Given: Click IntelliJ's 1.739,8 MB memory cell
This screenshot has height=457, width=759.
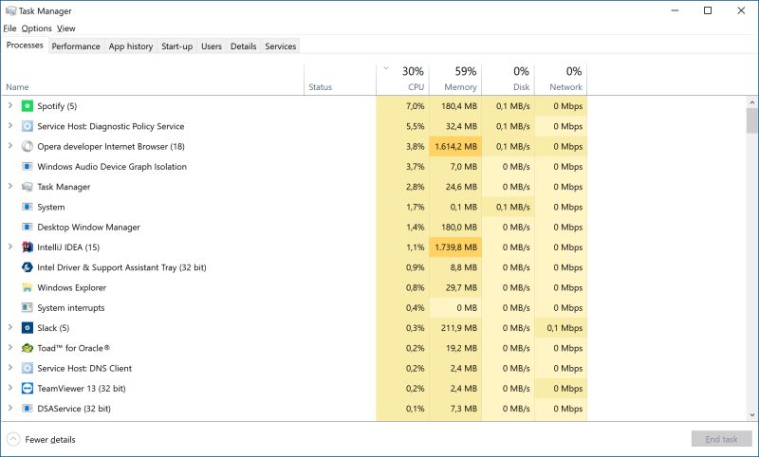Looking at the screenshot, I should point(455,247).
